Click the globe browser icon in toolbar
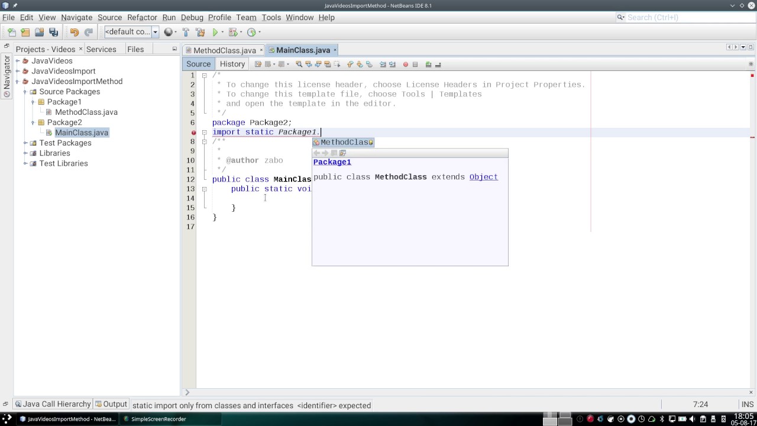This screenshot has width=757, height=426. [169, 32]
